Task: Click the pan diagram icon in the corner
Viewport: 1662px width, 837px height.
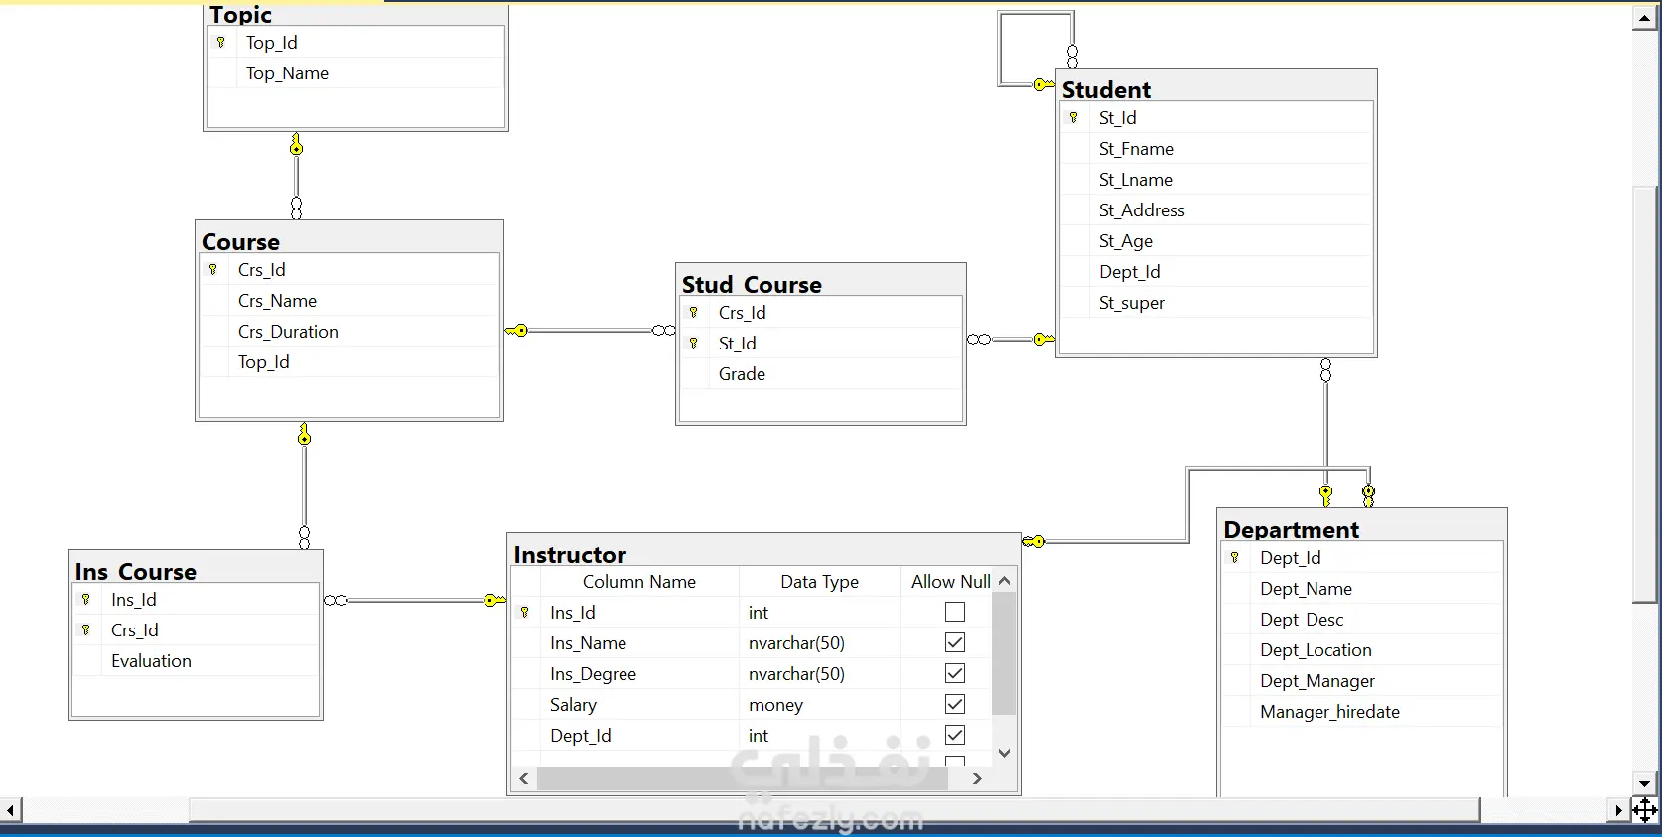Action: 1645,810
